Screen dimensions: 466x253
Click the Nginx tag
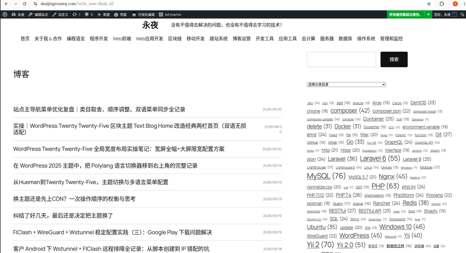point(393,177)
